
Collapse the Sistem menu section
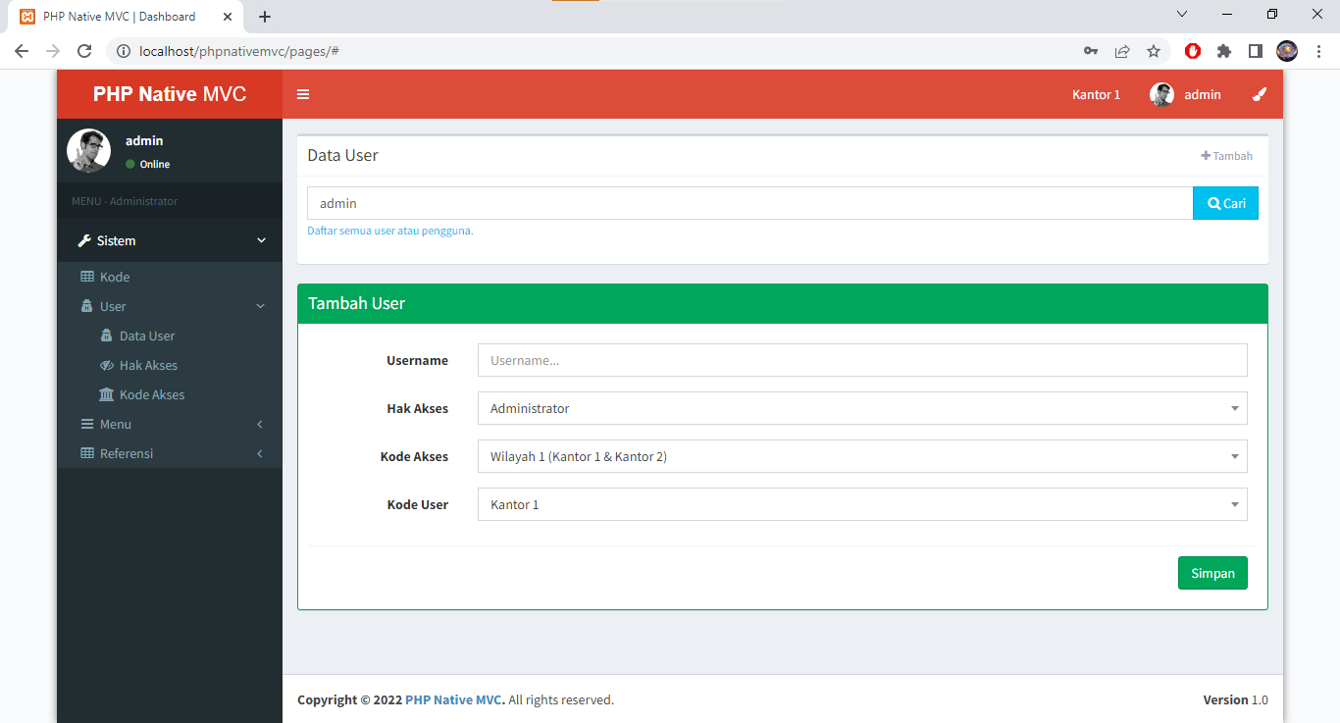click(x=261, y=240)
